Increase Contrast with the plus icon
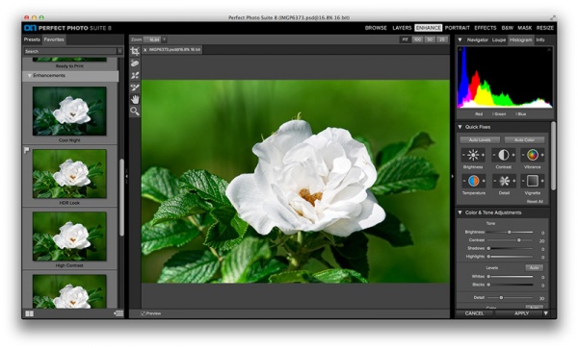Viewport: 578px width, 348px height. 513,155
